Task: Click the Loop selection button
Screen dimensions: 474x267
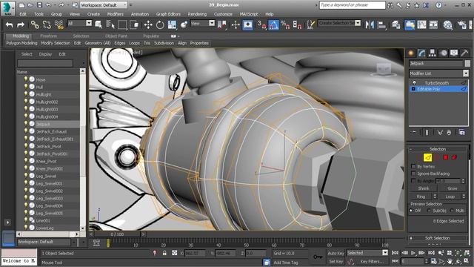Action: (450, 197)
